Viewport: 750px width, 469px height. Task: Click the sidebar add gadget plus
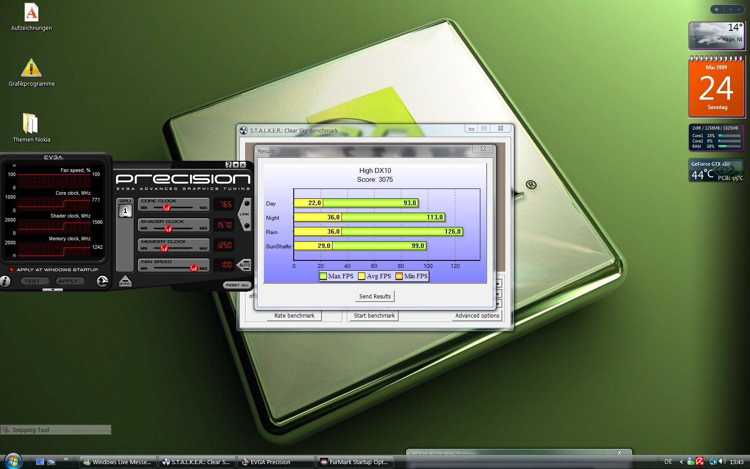tap(717, 9)
